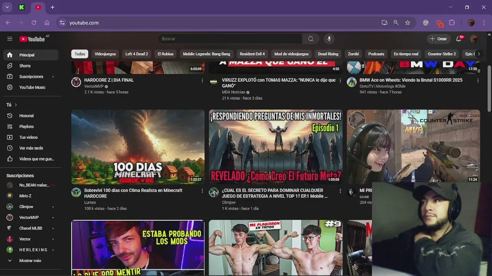Viewport: 492px width, 276px height.
Task: Expand the Tú section chevron
Action: pos(16,105)
